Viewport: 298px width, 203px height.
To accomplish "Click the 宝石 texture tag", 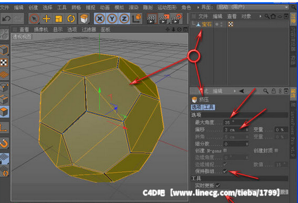I will click(x=231, y=24).
